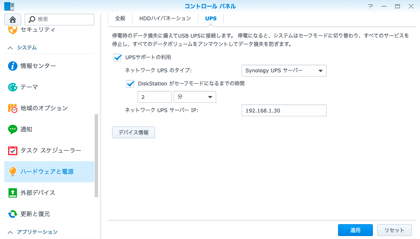Open 情報センター info icon
This screenshot has width=420, height=239.
point(13,66)
